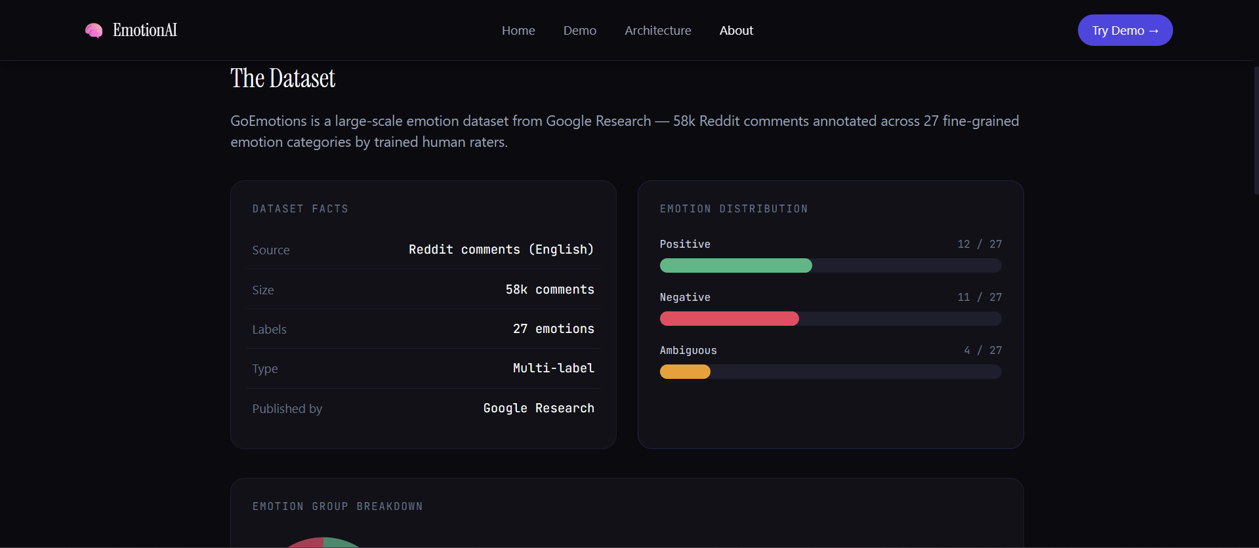Open the EmotionAI brand name link
1259x548 pixels.
145,30
